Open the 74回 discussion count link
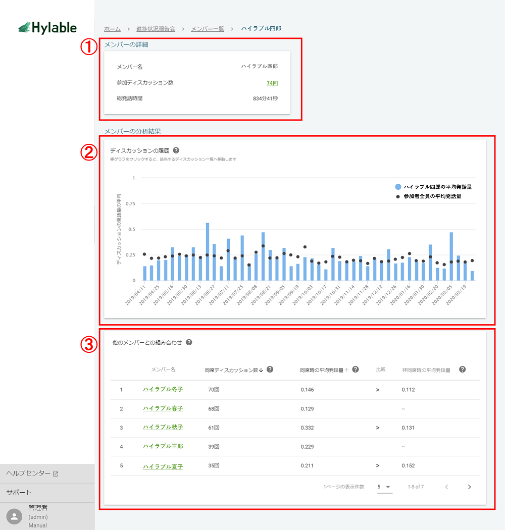Screen dimensions: 505x530 pyautogui.click(x=272, y=83)
